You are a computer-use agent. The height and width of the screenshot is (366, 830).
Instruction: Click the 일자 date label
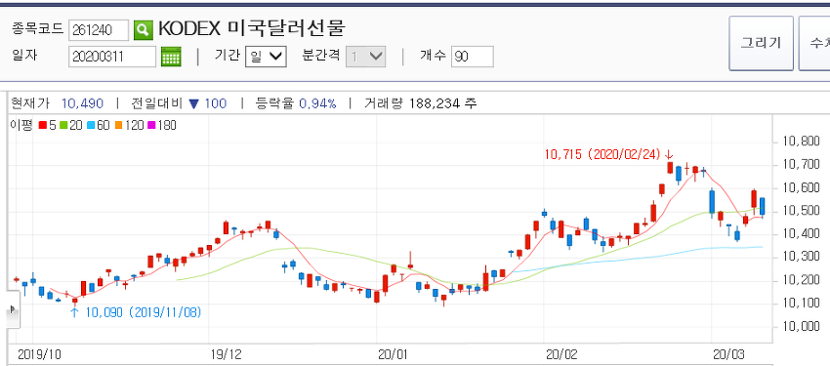[24, 55]
